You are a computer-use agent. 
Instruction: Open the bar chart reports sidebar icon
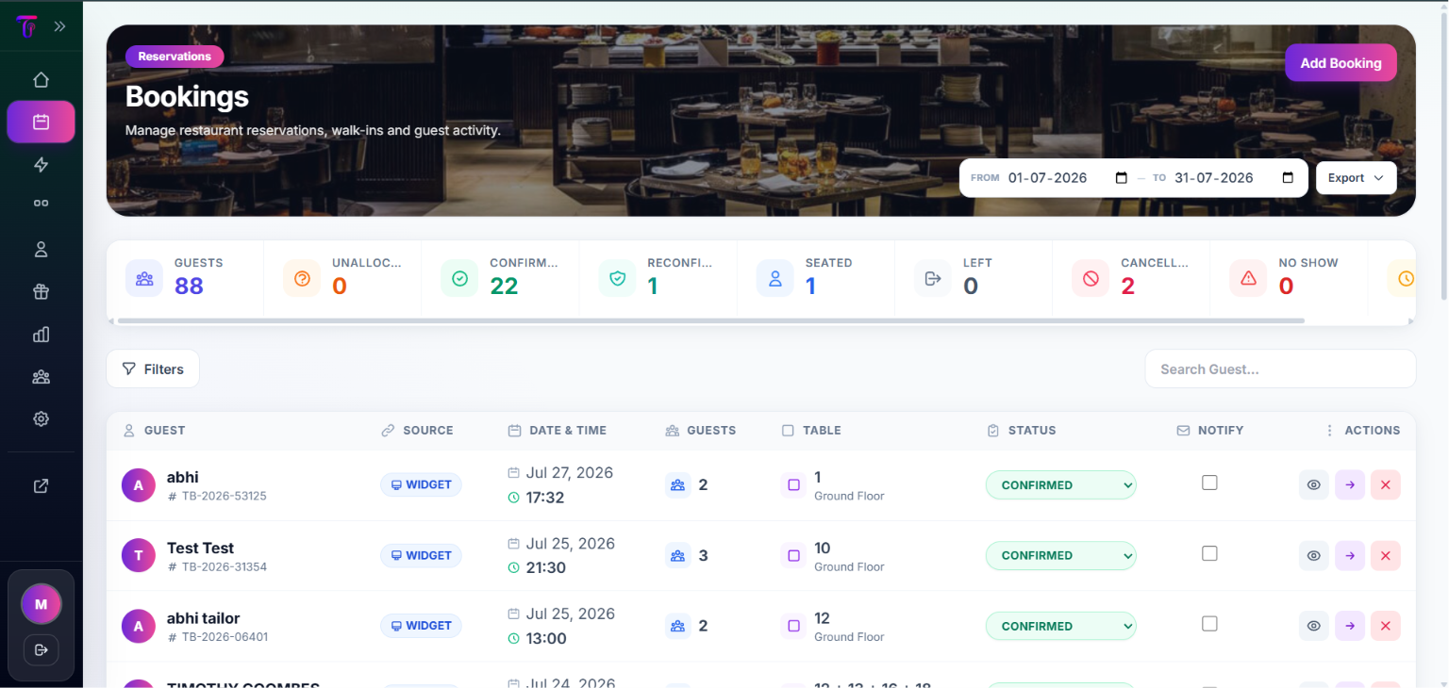(x=41, y=335)
